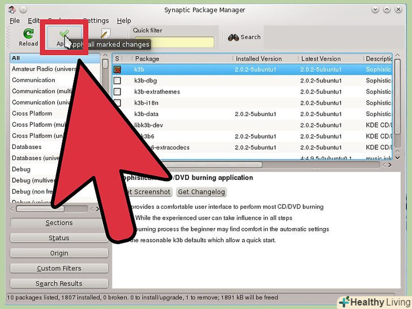Switch to the Origin filter view
Image resolution: width=412 pixels, height=309 pixels.
[x=59, y=253]
